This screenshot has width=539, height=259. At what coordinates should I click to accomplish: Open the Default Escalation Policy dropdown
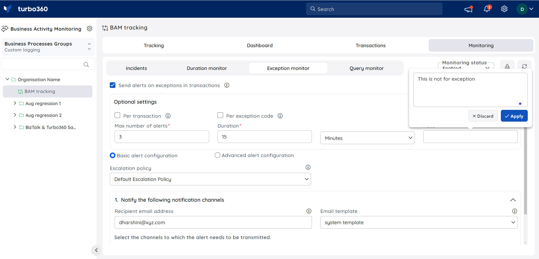[x=210, y=179]
